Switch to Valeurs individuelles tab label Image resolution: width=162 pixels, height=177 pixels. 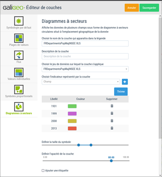click(19, 79)
